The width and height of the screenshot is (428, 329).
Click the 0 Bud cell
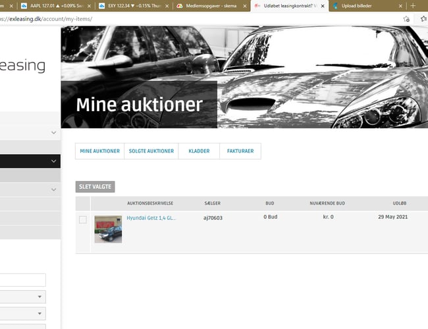coord(270,217)
